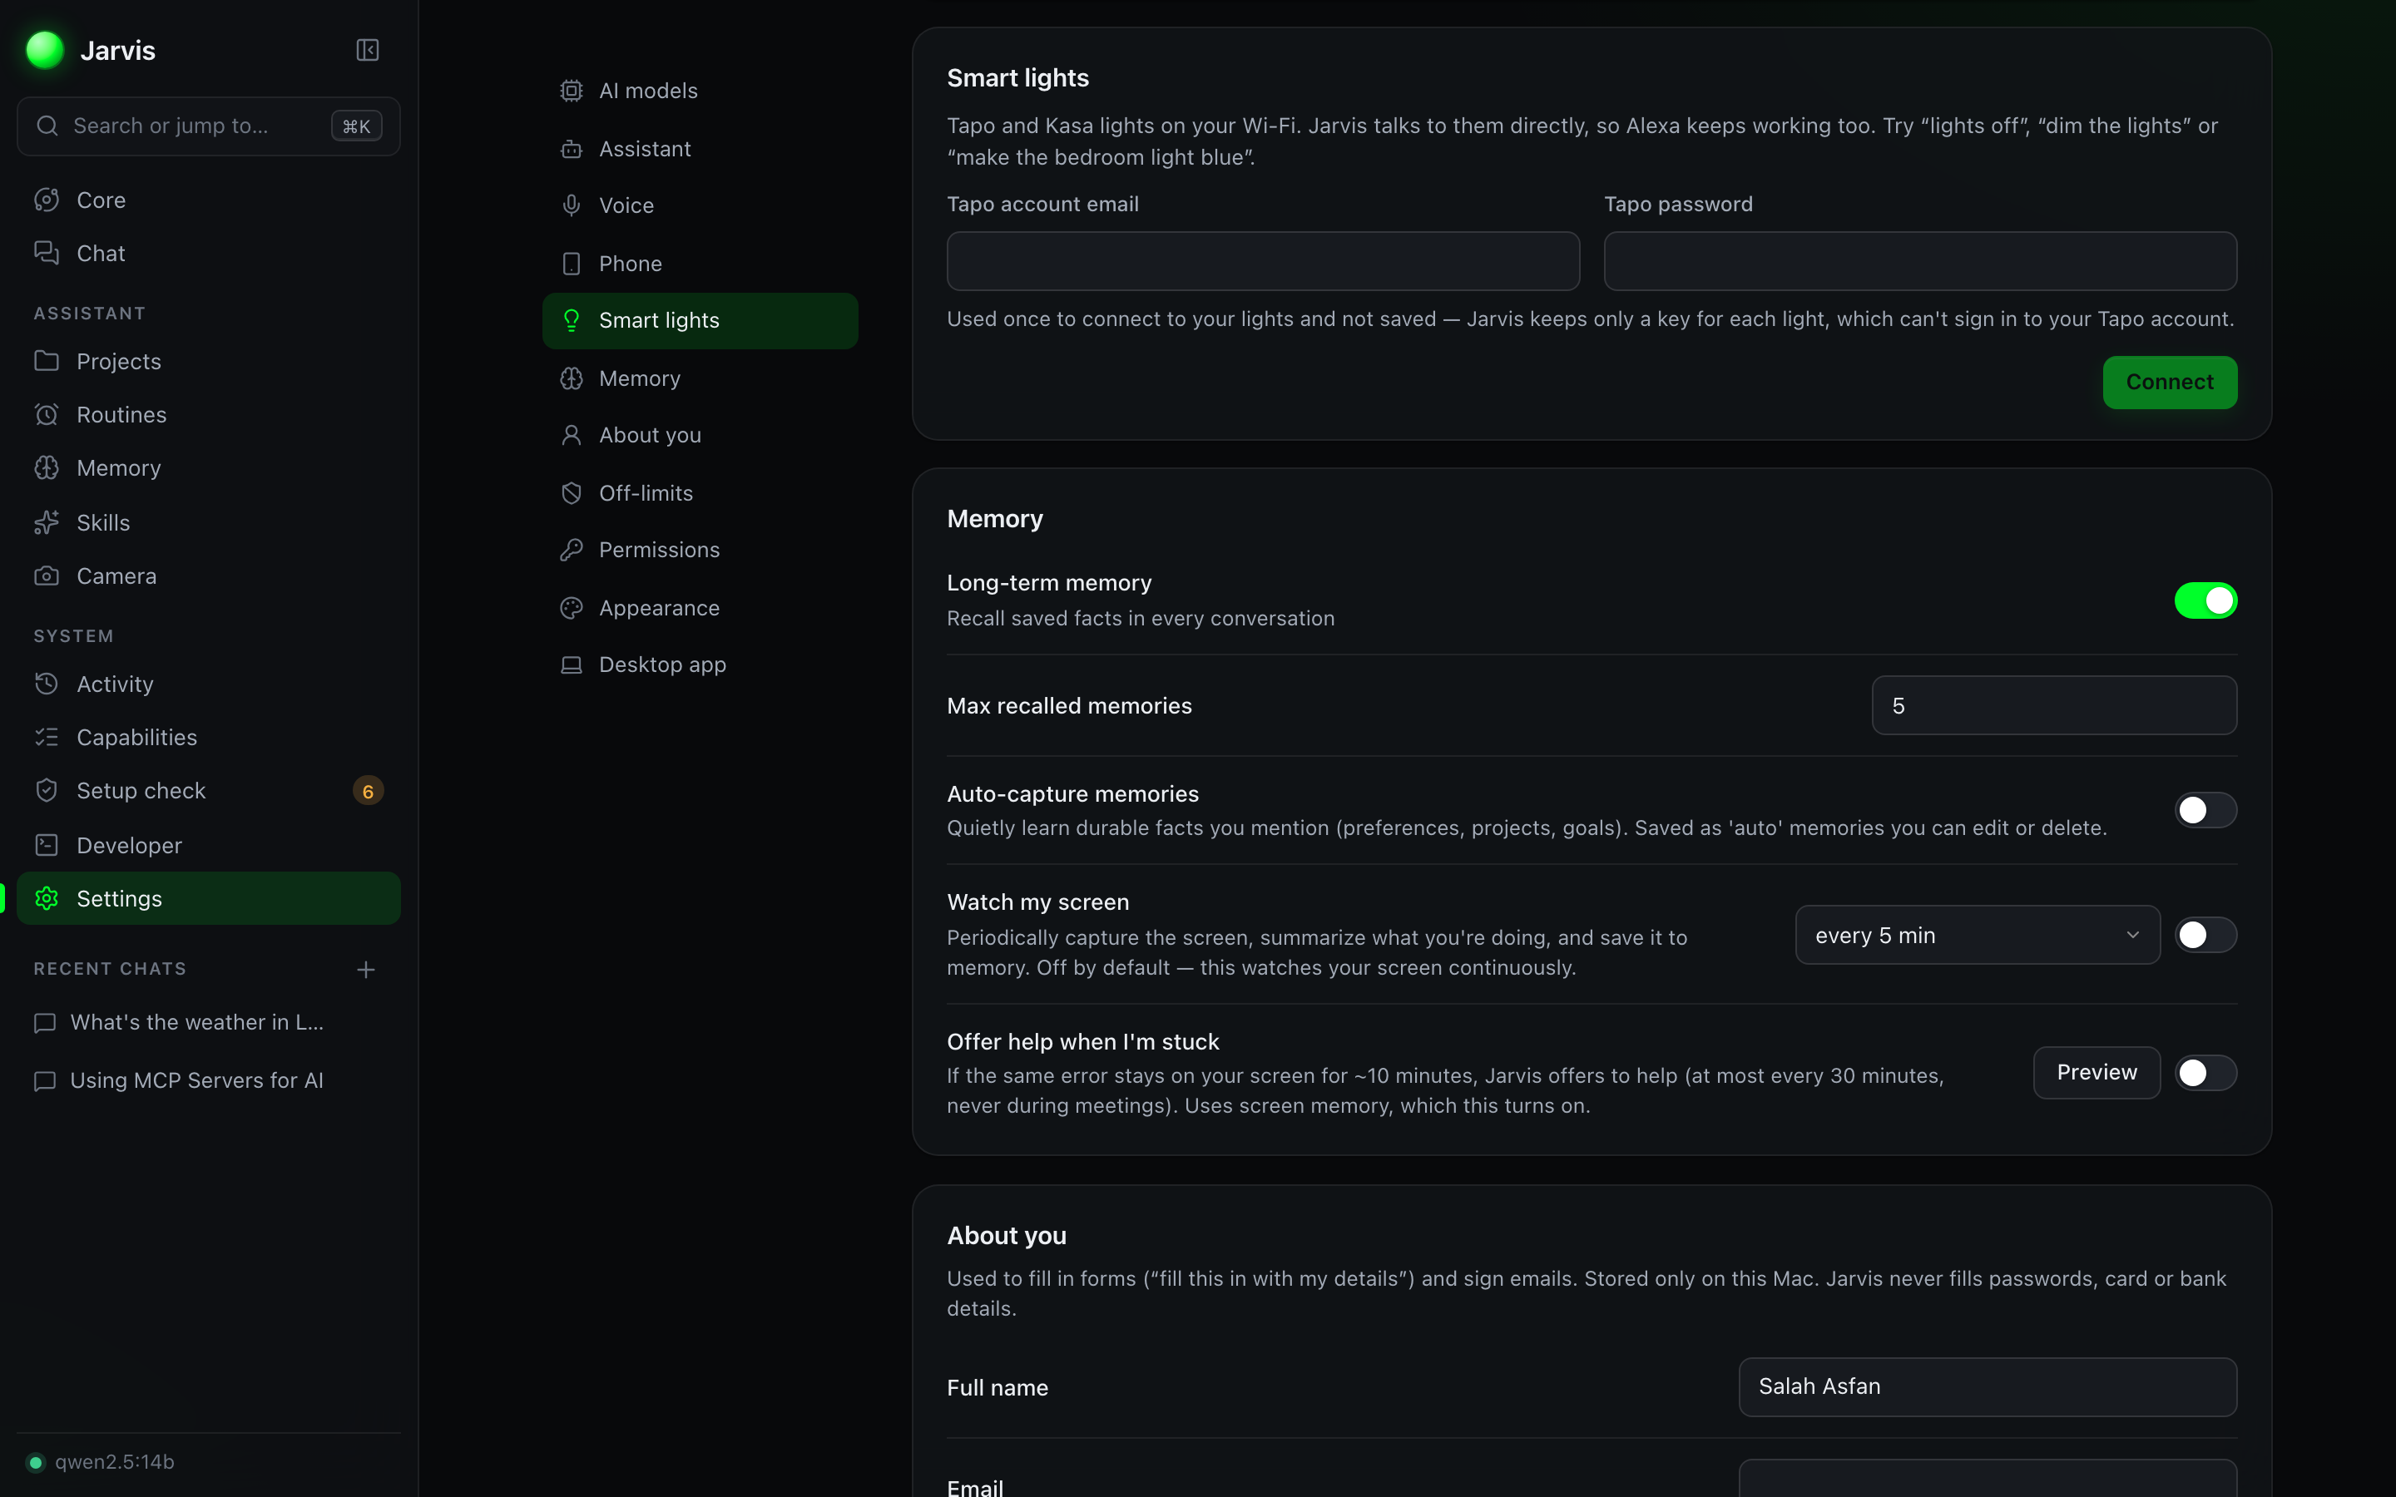
Task: Click the Search or jump to field
Action: (x=209, y=126)
